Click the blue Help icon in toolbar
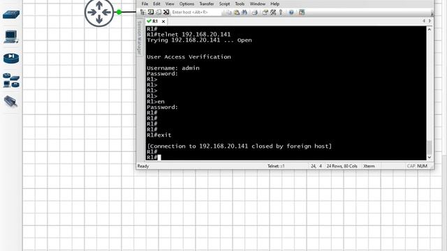Screen dimensions: 447x251 tap(291, 13)
